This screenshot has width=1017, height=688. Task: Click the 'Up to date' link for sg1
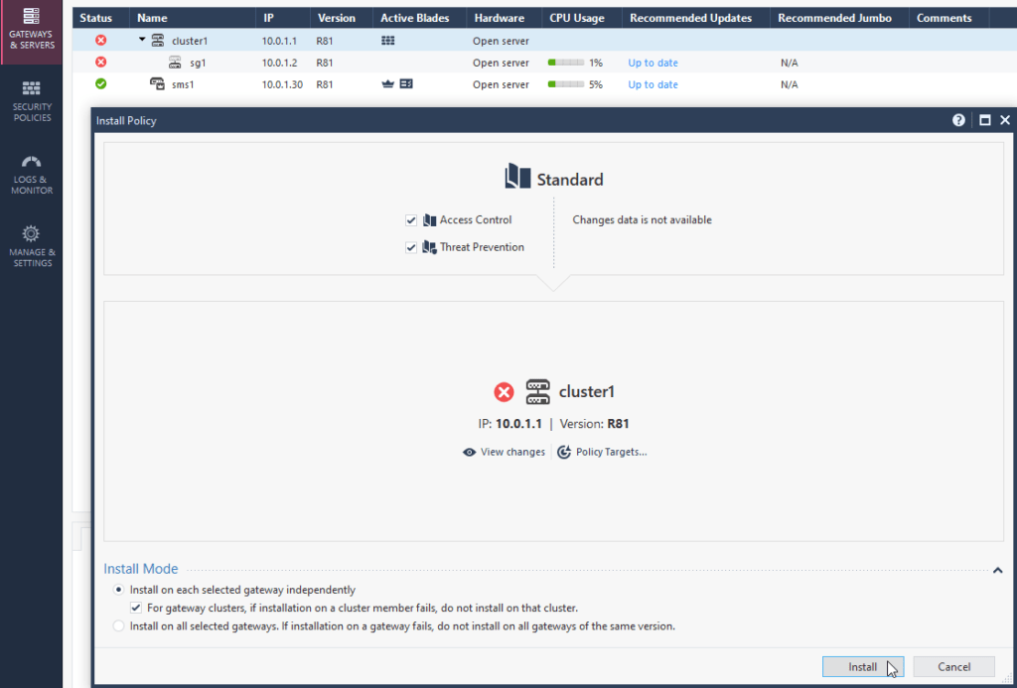coord(653,63)
